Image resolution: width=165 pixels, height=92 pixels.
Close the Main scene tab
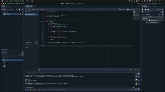(31, 7)
